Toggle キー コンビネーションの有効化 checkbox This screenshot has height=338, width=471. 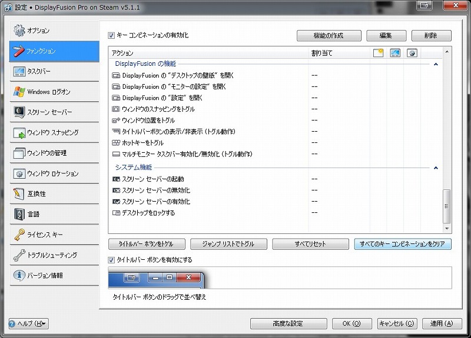pyautogui.click(x=111, y=35)
